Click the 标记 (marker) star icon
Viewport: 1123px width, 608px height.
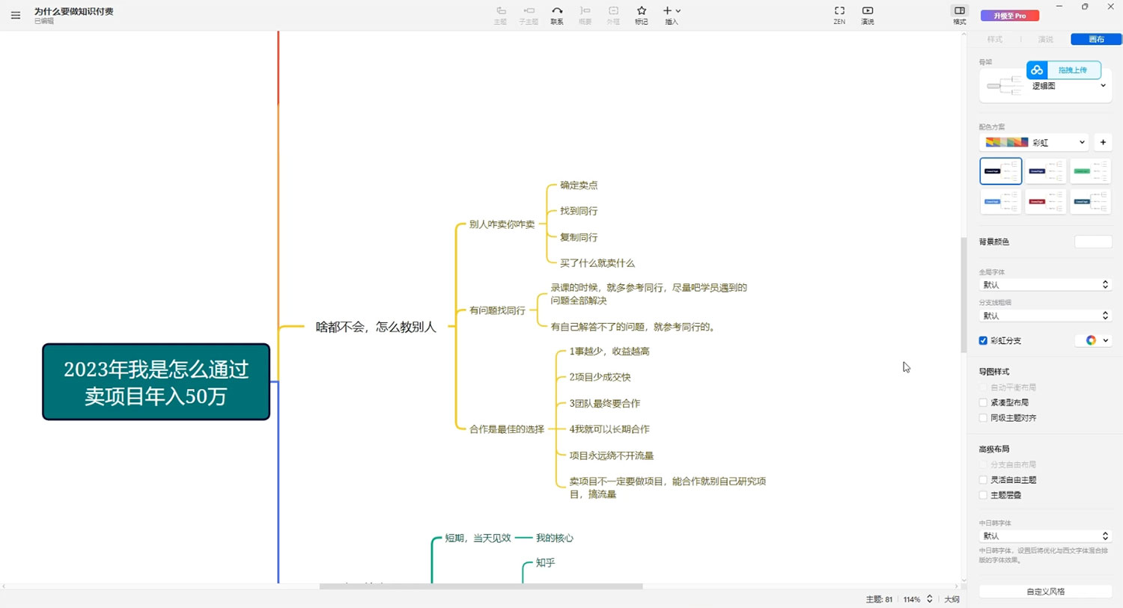coord(641,15)
